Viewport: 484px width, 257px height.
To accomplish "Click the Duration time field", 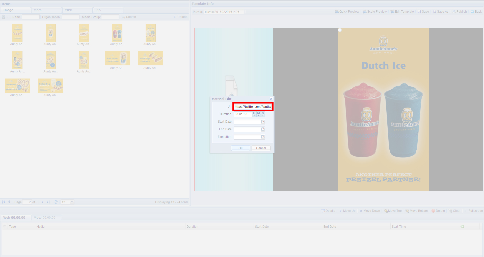I will (243, 114).
